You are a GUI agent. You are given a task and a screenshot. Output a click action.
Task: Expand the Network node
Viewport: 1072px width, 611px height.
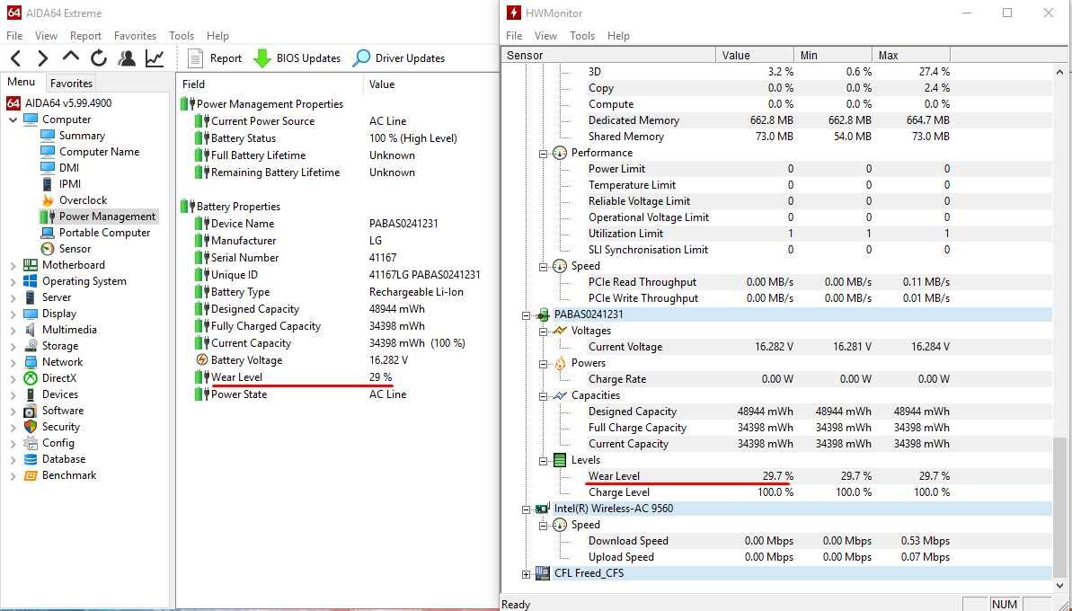[13, 362]
